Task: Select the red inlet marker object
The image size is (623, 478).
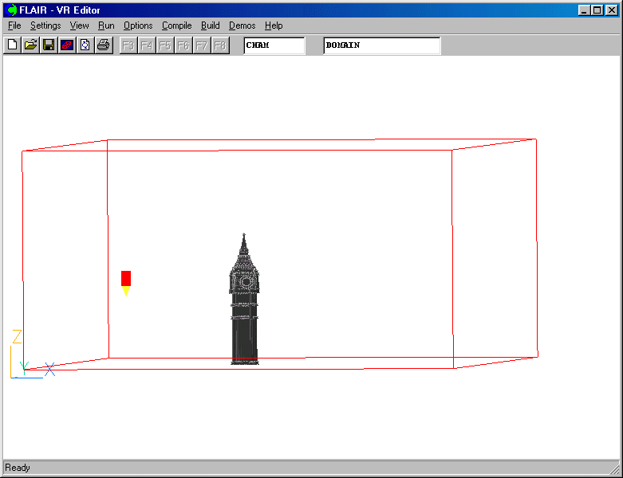Action: coord(126,278)
